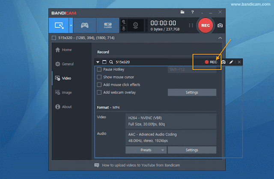Toggle the webcam overlay icon
The height and width of the screenshot is (179, 274).
135,26
